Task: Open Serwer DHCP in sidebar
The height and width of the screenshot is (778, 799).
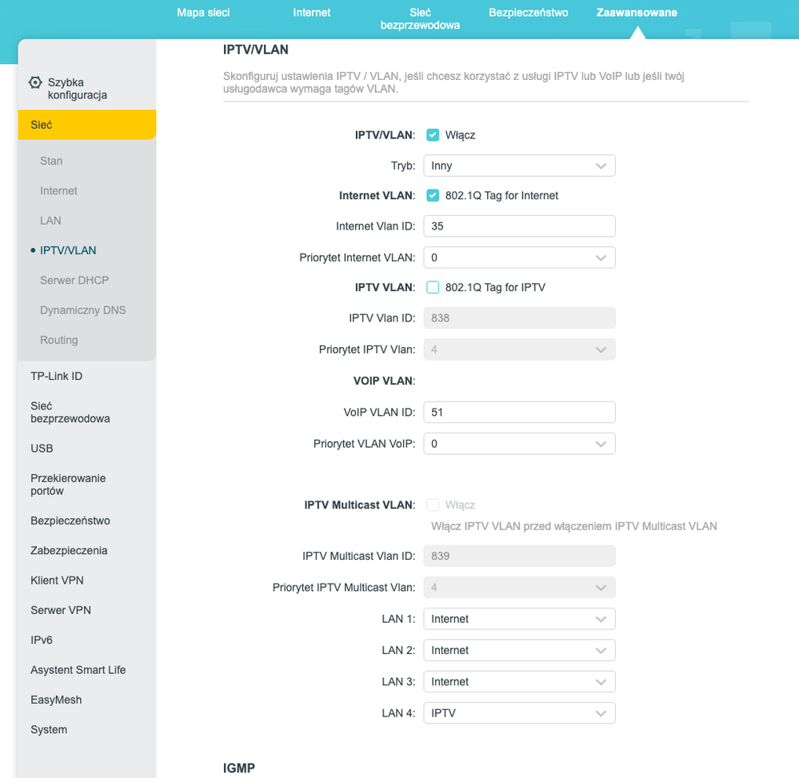Action: (74, 281)
